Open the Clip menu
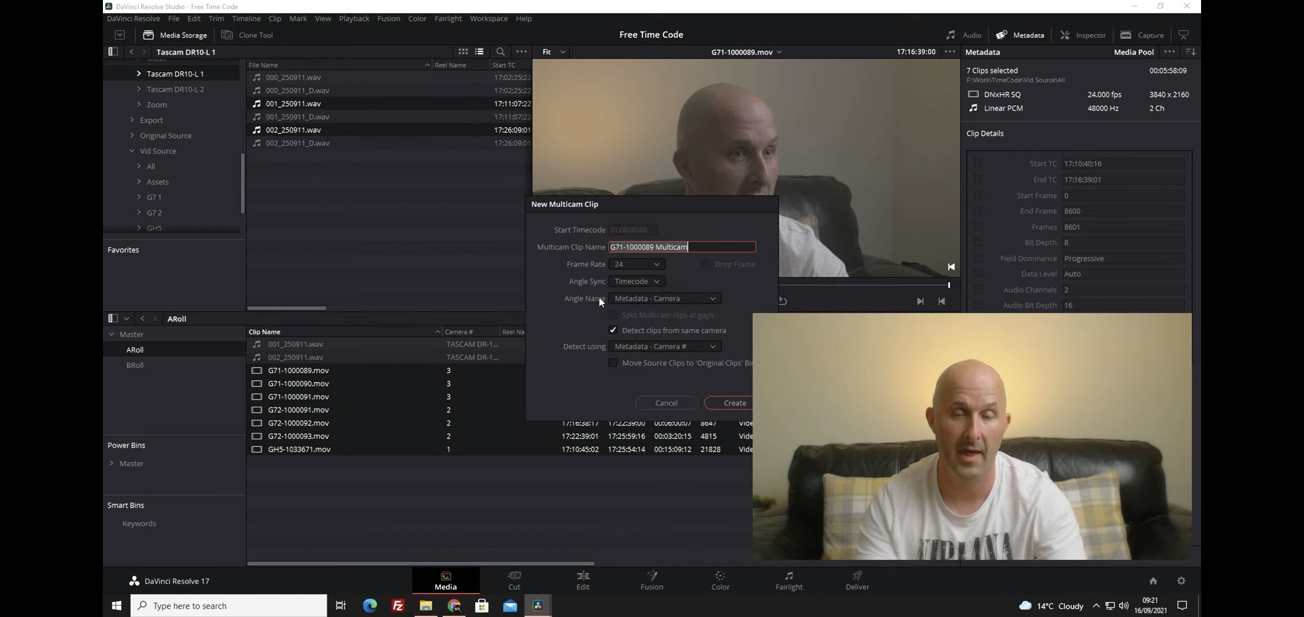1304x617 pixels. [275, 18]
